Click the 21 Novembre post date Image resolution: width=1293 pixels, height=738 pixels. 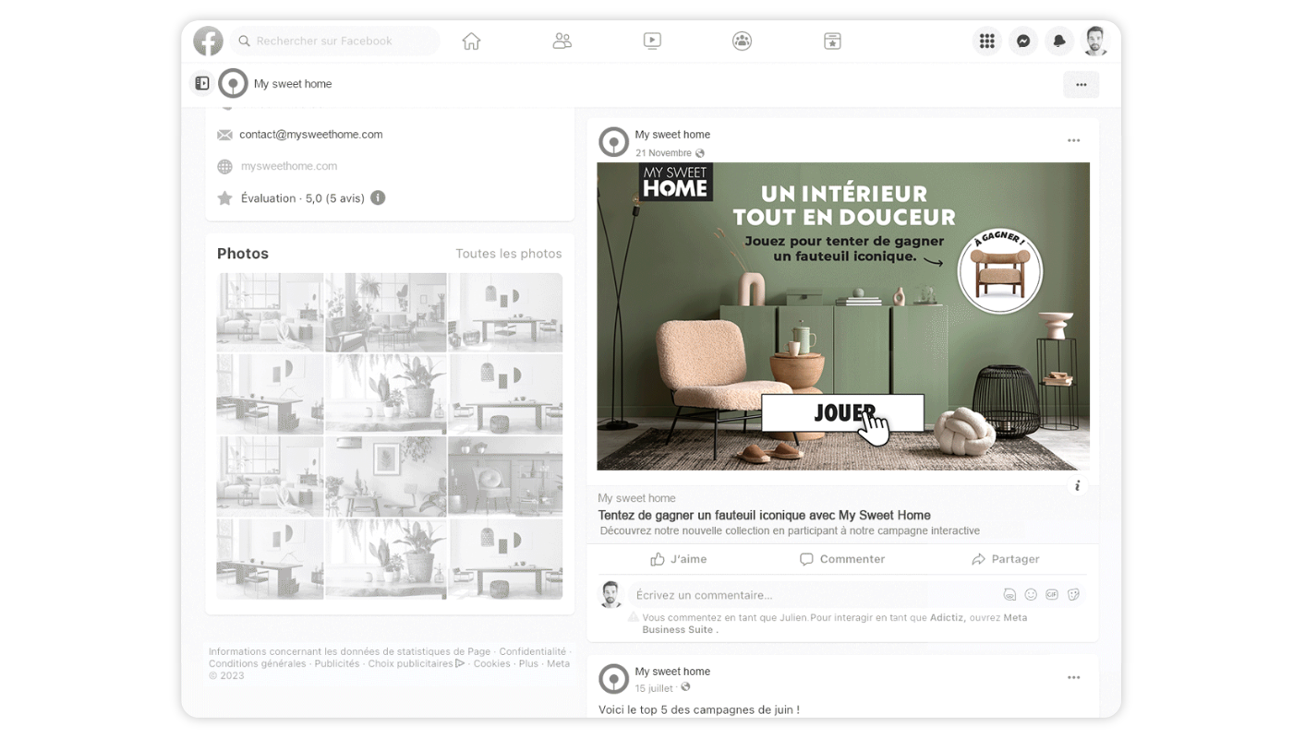pos(663,153)
